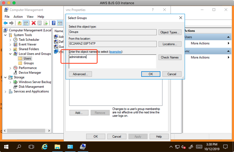Viewport: 234px width, 152px height.
Task: Collapse the Users section in Actions pane
Action: pyautogui.click(x=228, y=37)
